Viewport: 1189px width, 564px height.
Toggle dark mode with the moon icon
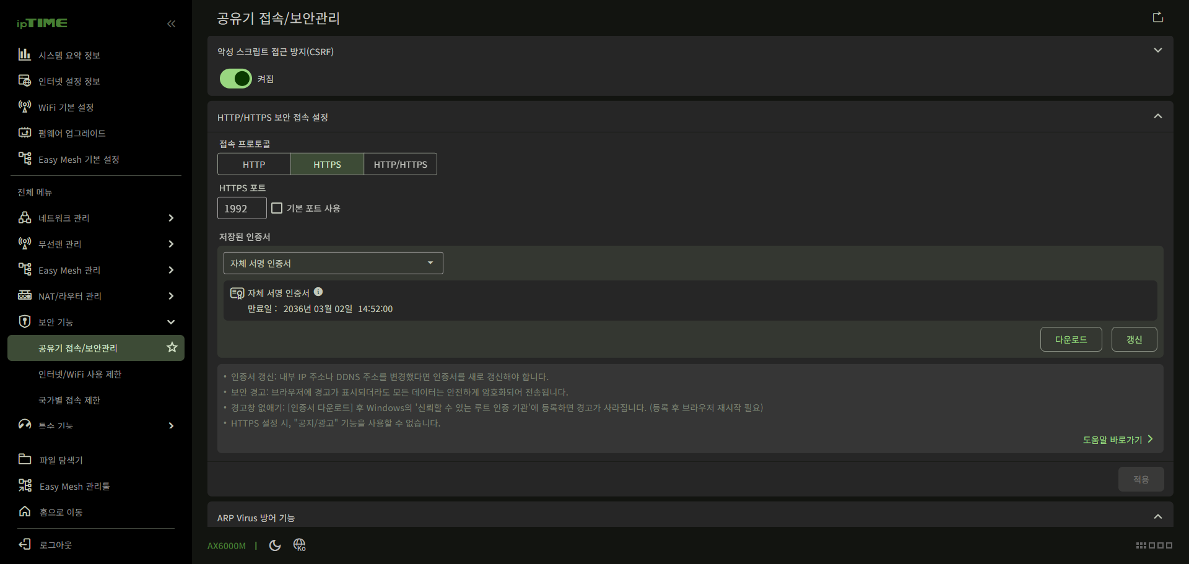pyautogui.click(x=275, y=545)
